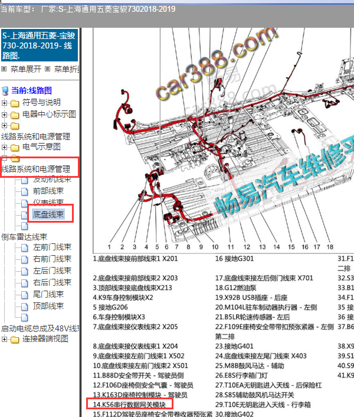Click legend entry 26.E8S行李箱门灯
Image resolution: width=354 pixels, height=417 pixels.
[241, 376]
